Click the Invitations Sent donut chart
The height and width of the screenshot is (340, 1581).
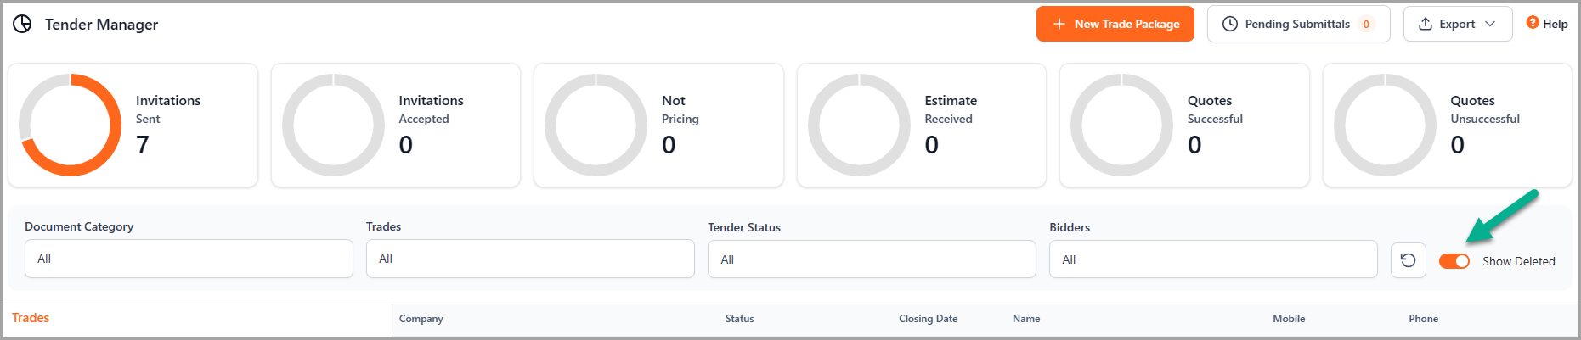(71, 125)
